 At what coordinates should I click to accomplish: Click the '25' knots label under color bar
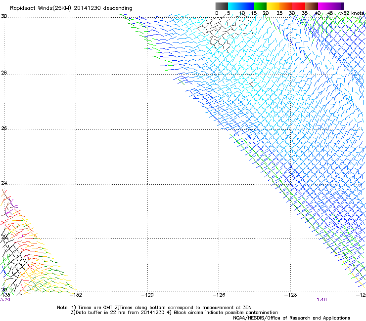279,13
